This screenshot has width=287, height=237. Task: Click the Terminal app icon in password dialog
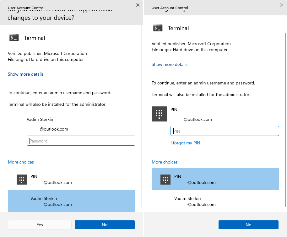(x=14, y=38)
